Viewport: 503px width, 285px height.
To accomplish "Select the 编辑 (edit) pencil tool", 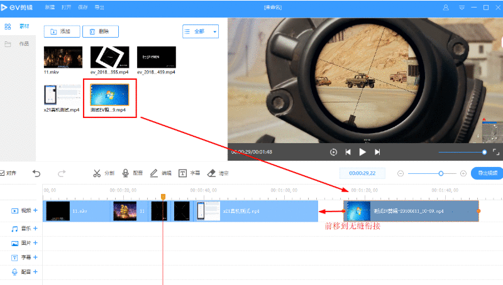I will tap(160, 173).
